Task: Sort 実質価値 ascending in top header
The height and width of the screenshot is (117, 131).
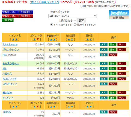Action: tap(51, 39)
